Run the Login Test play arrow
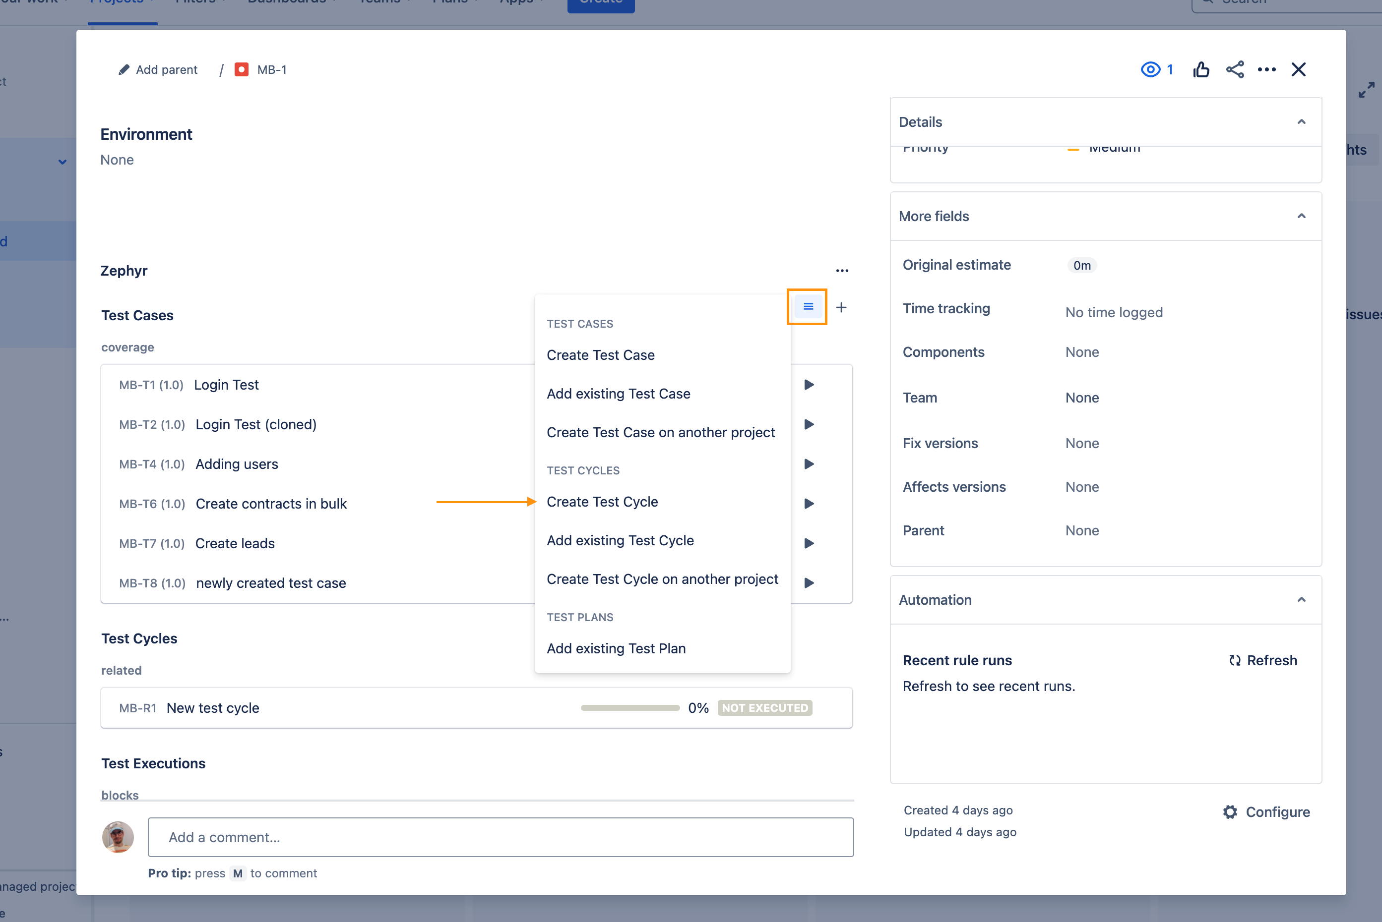Viewport: 1382px width, 922px height. (809, 385)
